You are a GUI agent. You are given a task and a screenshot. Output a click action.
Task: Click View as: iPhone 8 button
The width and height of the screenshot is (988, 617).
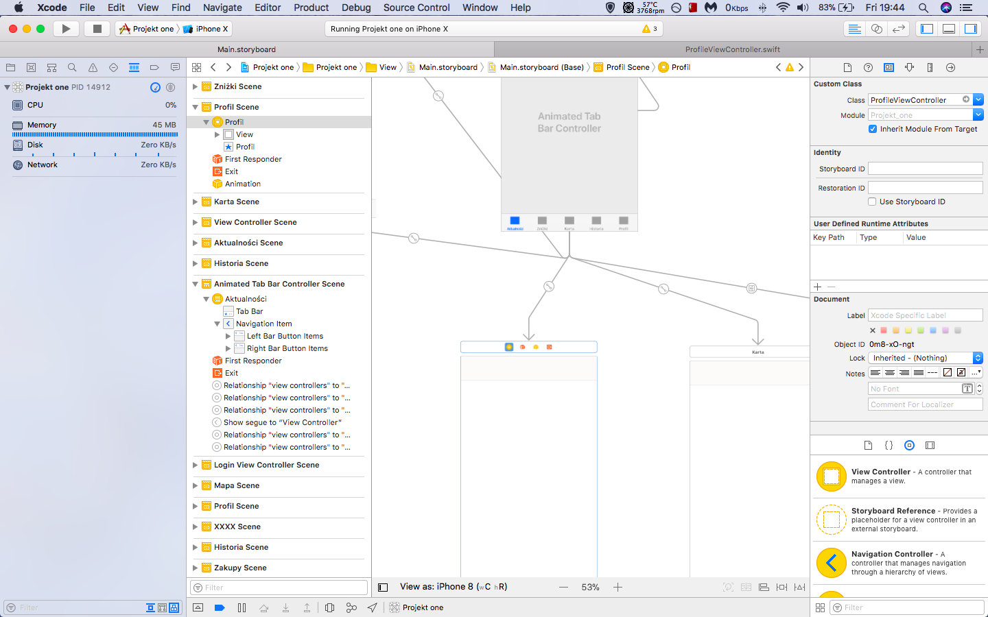[454, 587]
